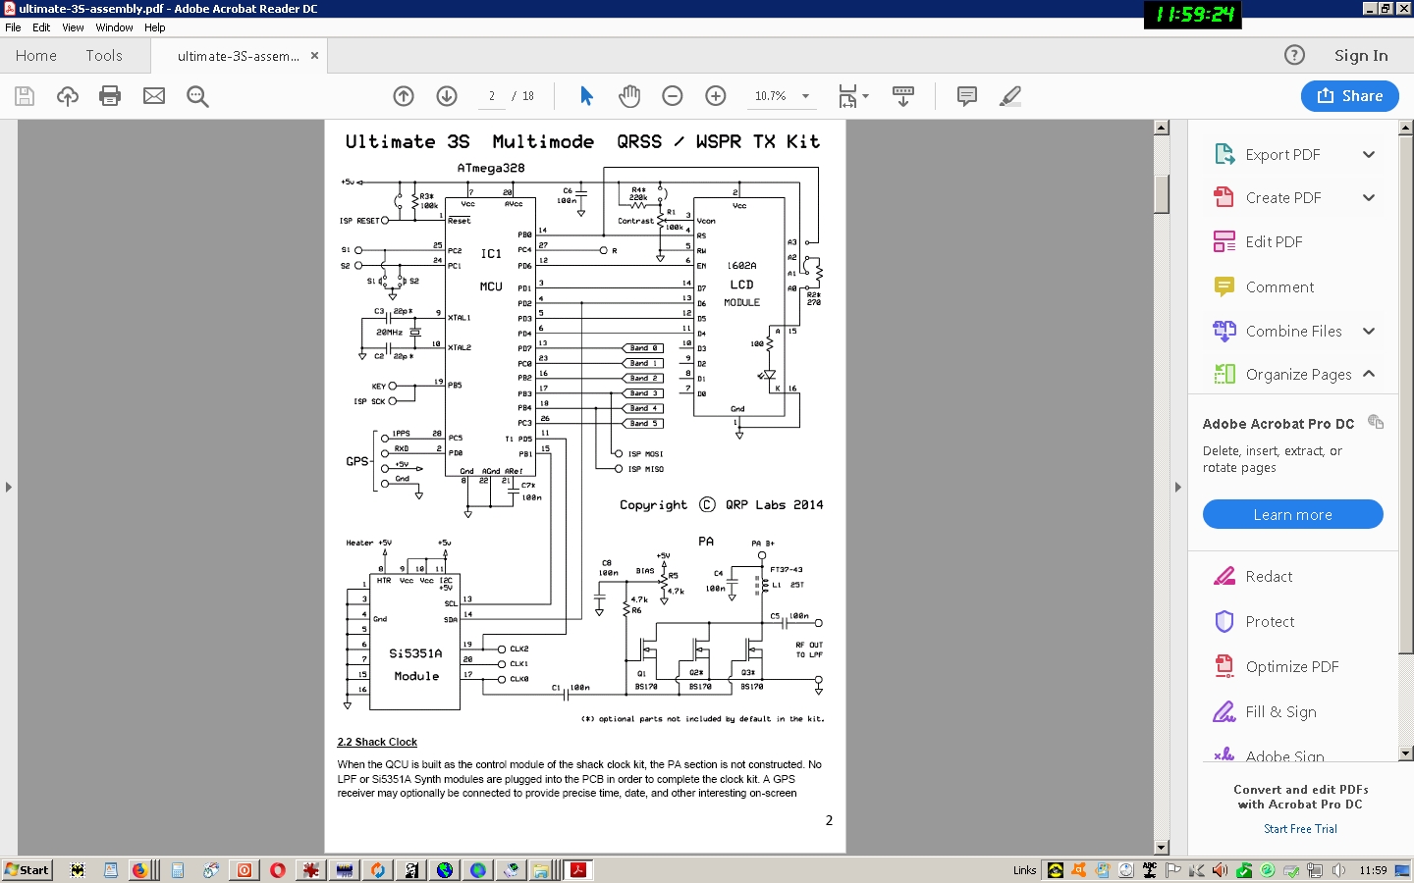The height and width of the screenshot is (883, 1414).
Task: Click the icon beside Adobe Acrobat Pro DC heading
Action: click(1376, 422)
